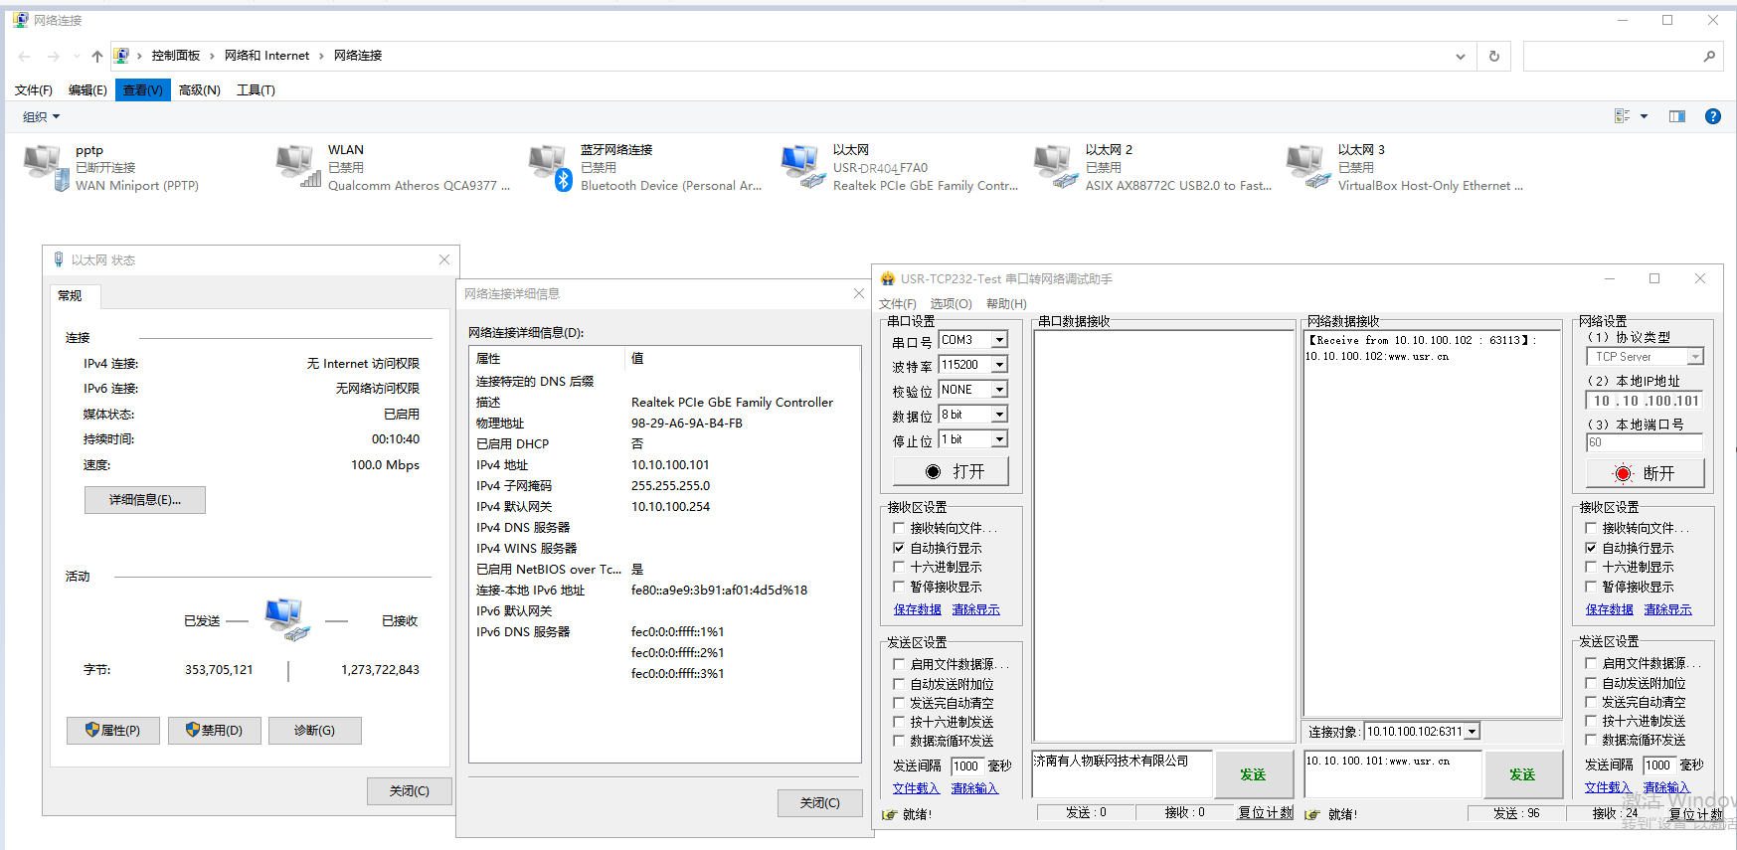This screenshot has width=1737, height=850.
Task: Open the help question mark icon
Action: pos(1712,116)
